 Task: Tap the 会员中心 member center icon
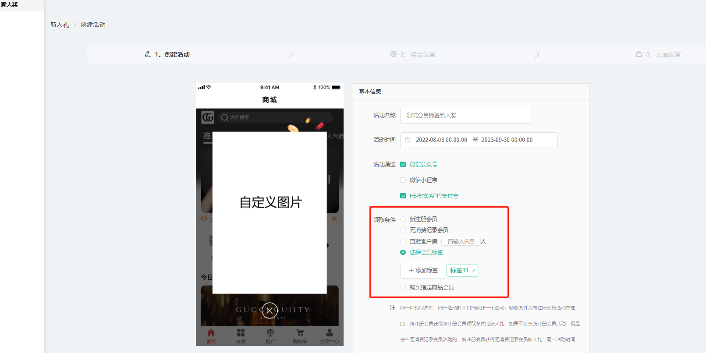[329, 334]
